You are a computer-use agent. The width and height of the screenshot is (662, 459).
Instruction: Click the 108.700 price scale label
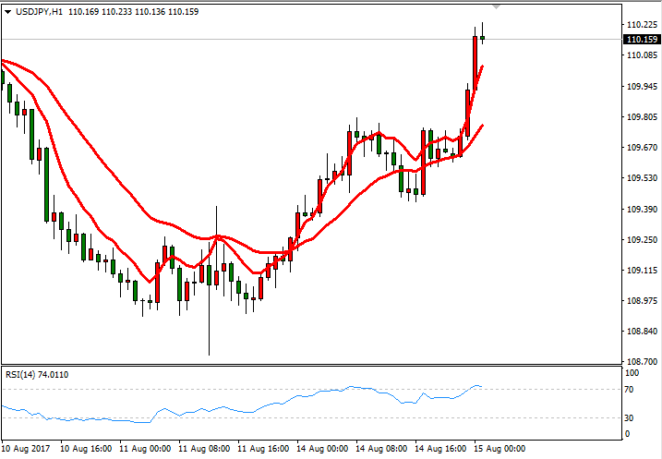643,361
